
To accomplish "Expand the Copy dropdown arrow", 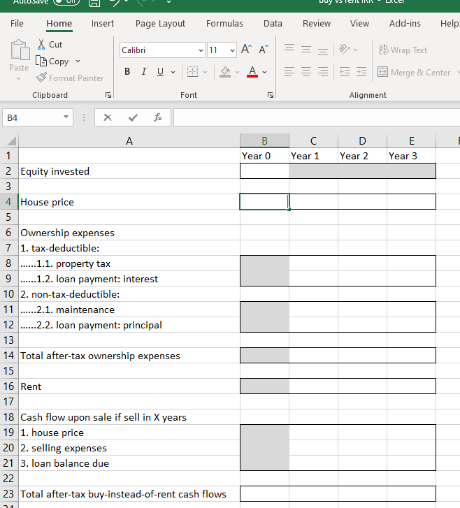I will 78,61.
